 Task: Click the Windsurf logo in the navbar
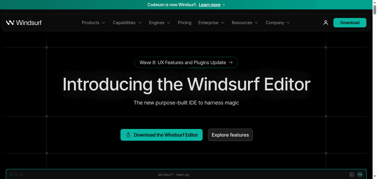[x=24, y=23]
